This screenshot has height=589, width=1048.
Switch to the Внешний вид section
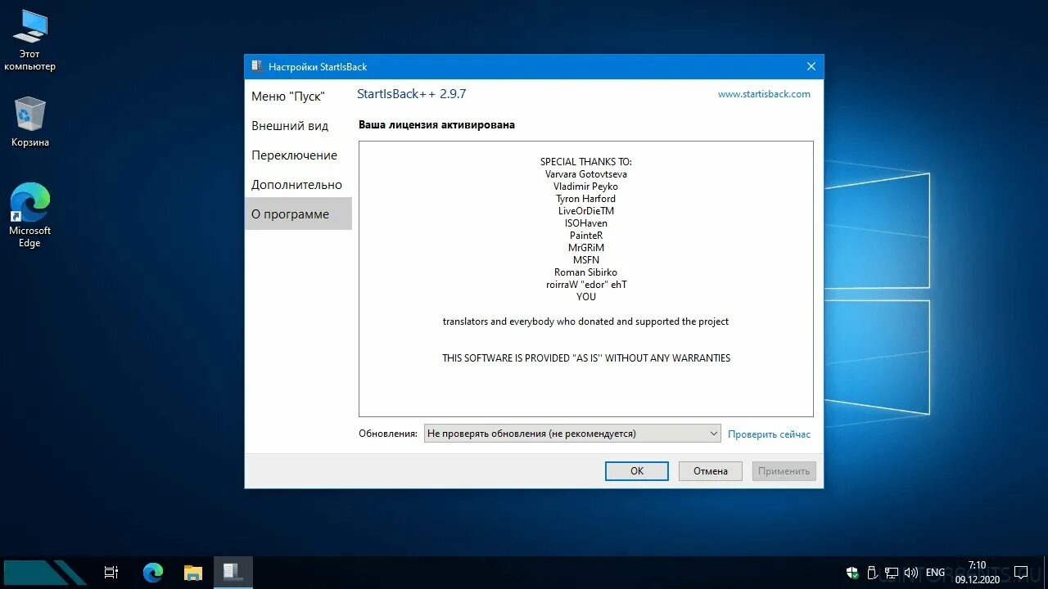point(298,126)
